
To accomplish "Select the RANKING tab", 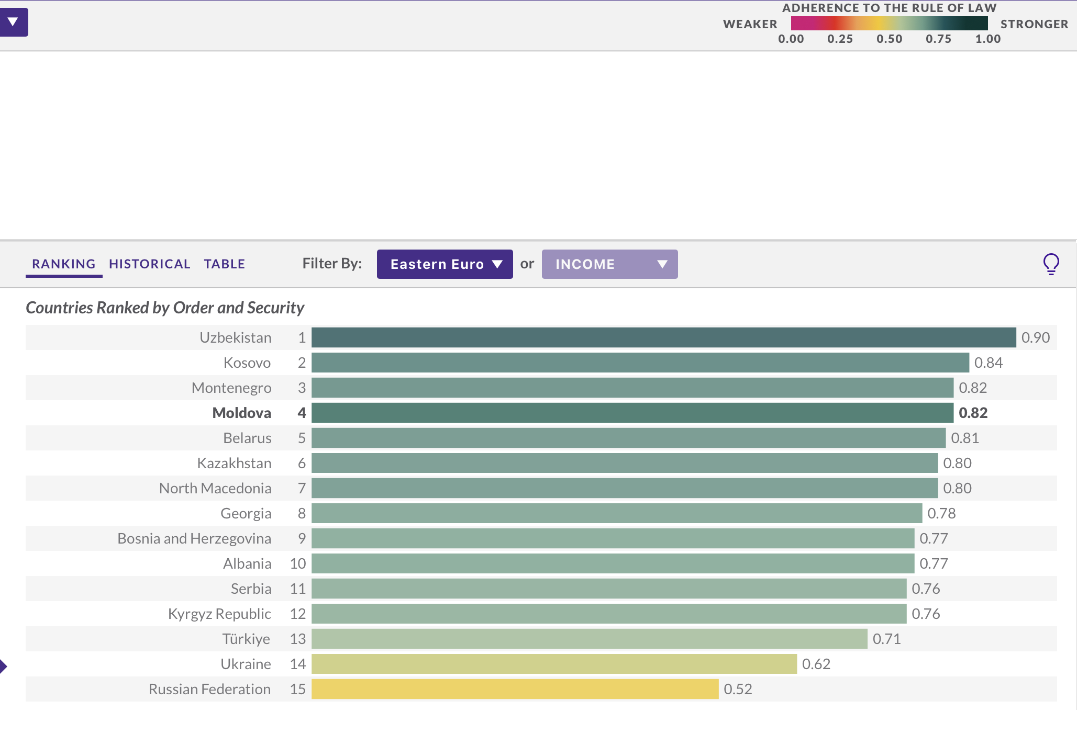I will point(63,264).
